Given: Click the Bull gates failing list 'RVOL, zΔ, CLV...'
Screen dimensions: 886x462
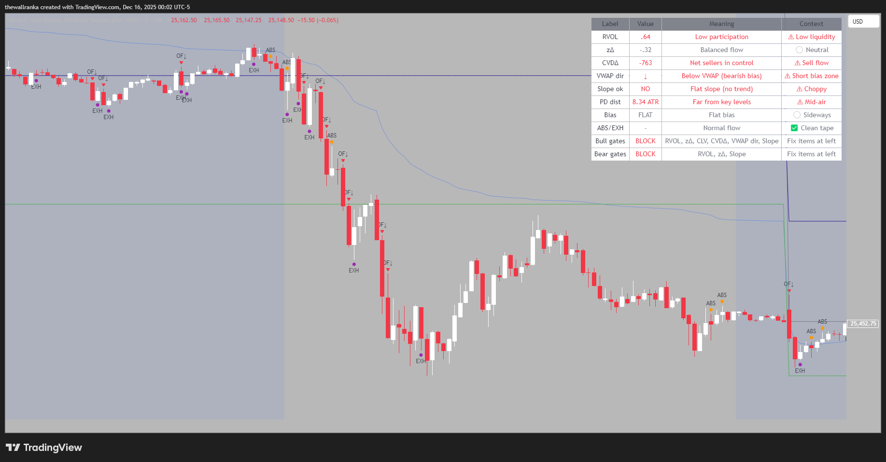Looking at the screenshot, I should point(721,141).
